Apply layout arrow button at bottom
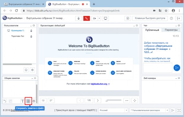The width and height of the screenshot is (184, 117). tap(173, 110)
